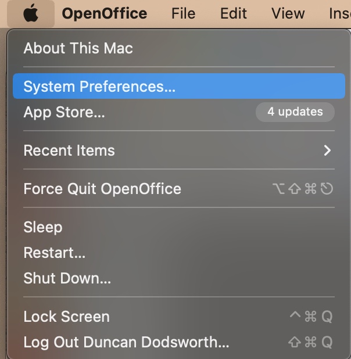
Task: Select About This Mac
Action: point(78,48)
